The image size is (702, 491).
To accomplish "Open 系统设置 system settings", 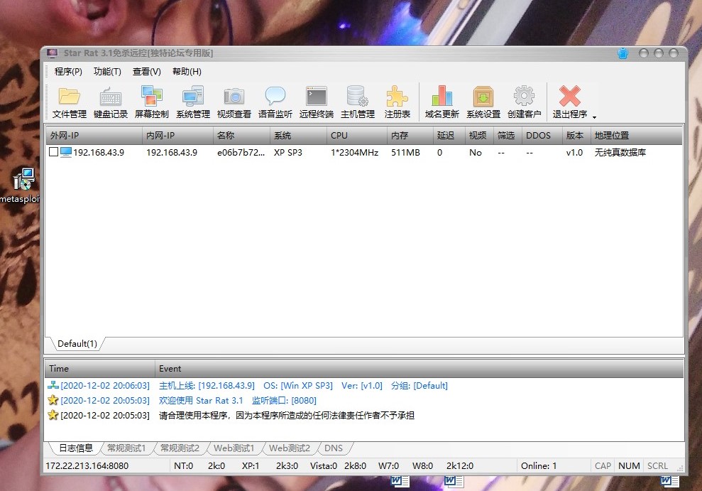I will [483, 102].
